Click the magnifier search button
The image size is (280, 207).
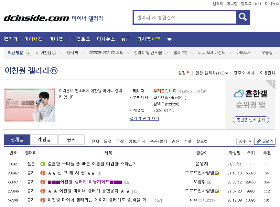[243, 17]
